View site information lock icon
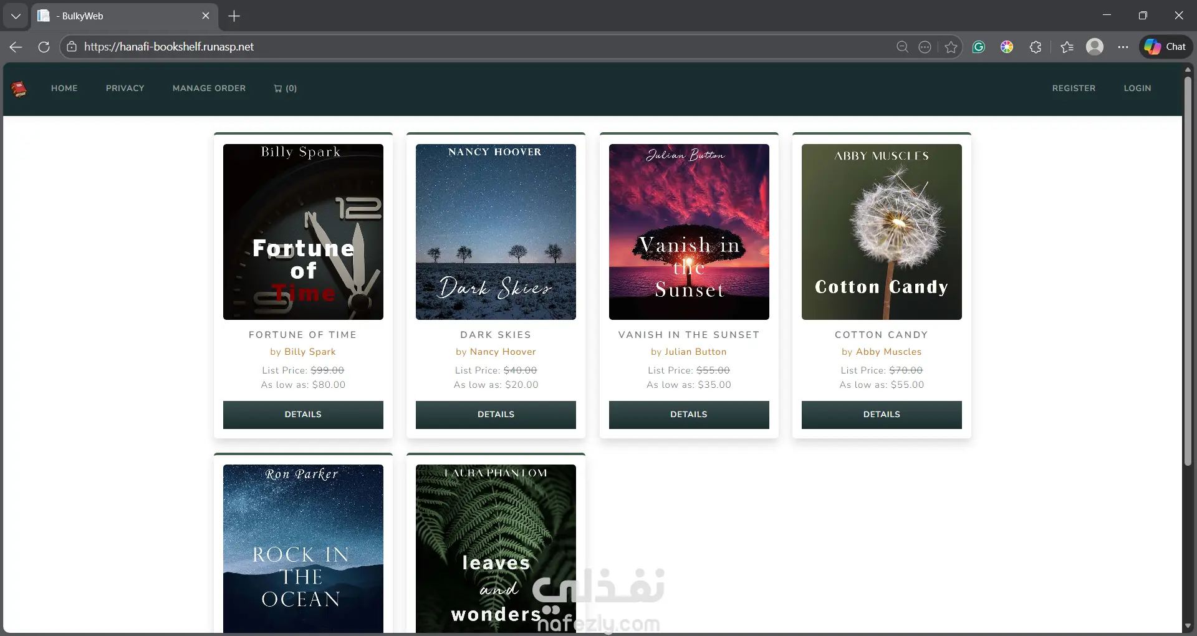 click(x=72, y=47)
